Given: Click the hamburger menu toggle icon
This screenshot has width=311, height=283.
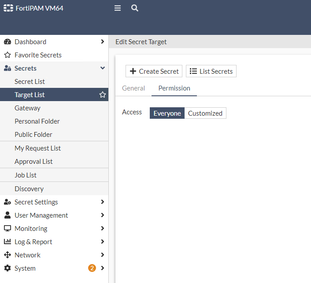Looking at the screenshot, I should click(x=118, y=8).
